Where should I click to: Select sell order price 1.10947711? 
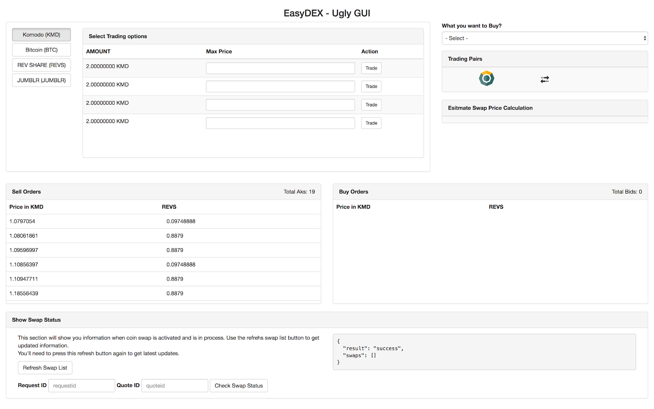point(24,279)
